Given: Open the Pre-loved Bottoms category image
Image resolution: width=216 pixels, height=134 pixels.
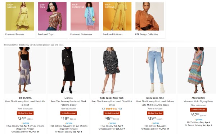Looking at the screenshot, I should pos(117,16).
